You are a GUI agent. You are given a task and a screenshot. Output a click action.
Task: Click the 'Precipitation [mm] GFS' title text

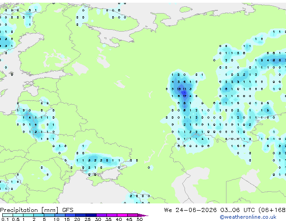pyautogui.click(x=37, y=210)
